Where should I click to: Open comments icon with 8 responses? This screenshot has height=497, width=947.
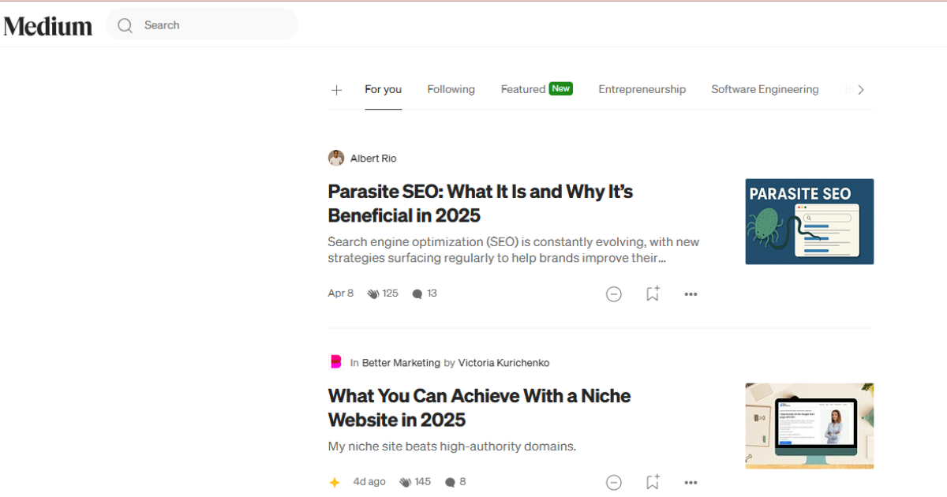pyautogui.click(x=450, y=482)
